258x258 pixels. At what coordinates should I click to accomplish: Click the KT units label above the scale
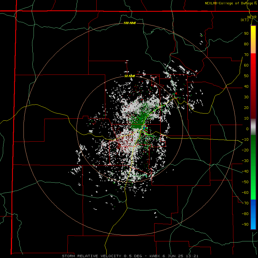(x=245, y=20)
